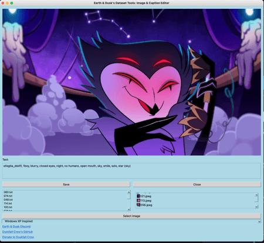The image size is (264, 243).
Task: Click the green zoom window button
Action: coord(12,3)
